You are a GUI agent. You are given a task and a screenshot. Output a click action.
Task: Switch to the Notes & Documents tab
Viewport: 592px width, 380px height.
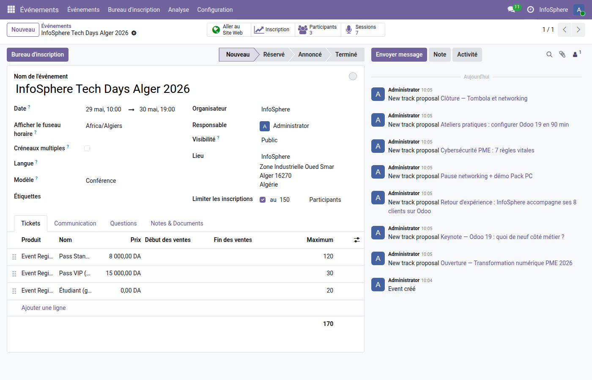point(177,223)
